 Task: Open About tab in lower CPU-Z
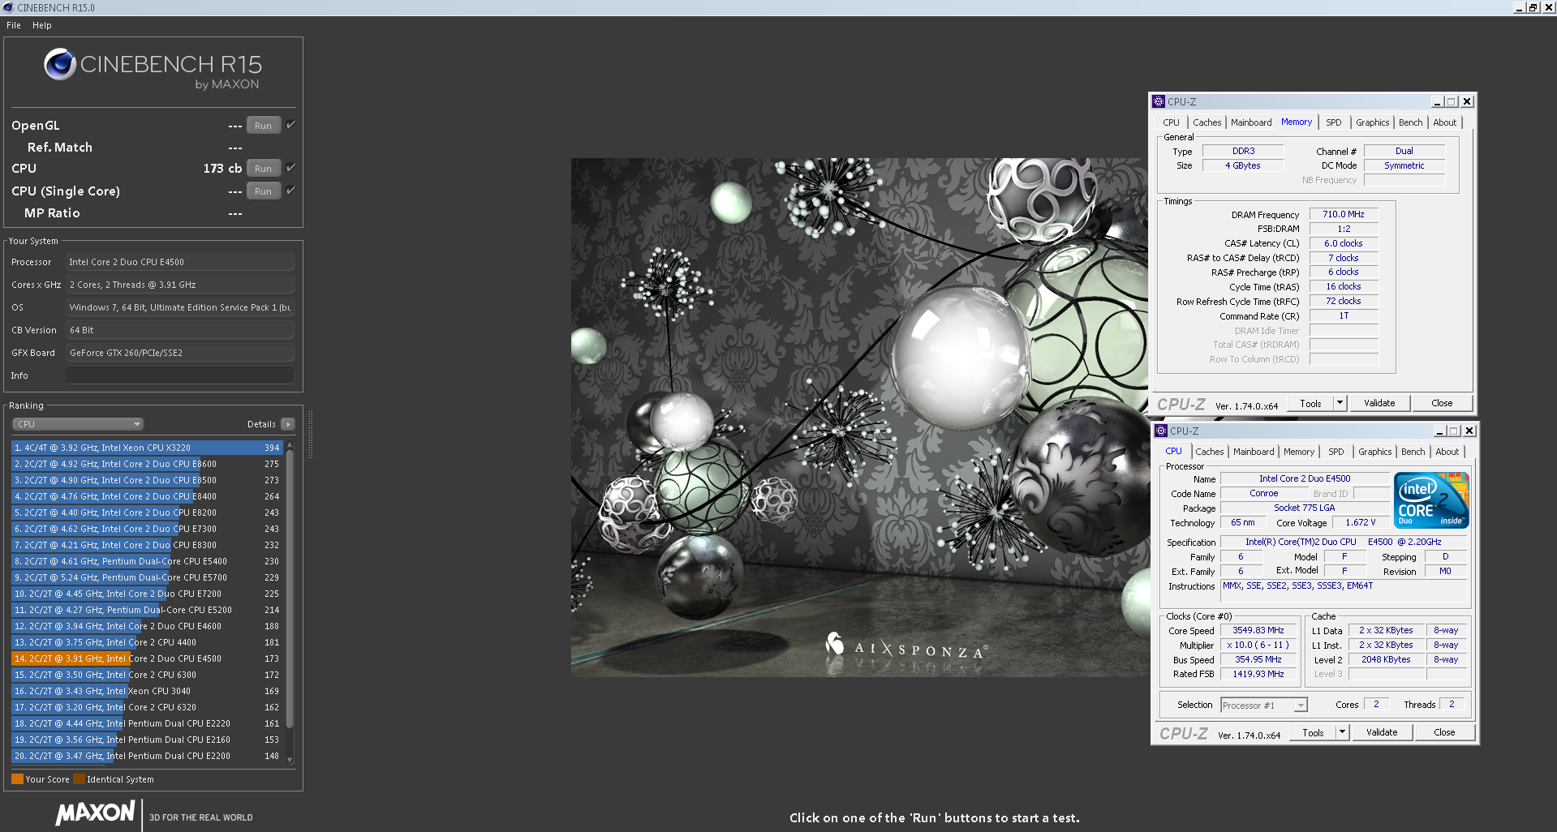(x=1447, y=452)
